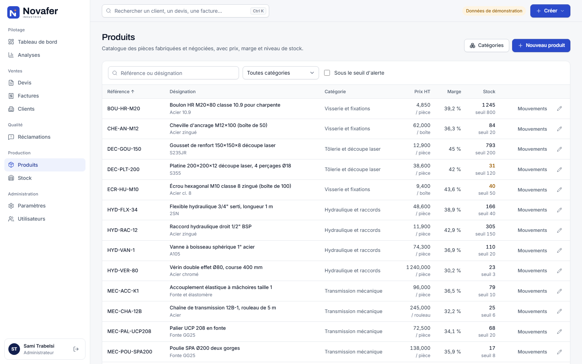
Task: Open edit pencil for DEC-PLT-200
Action: [559, 170]
